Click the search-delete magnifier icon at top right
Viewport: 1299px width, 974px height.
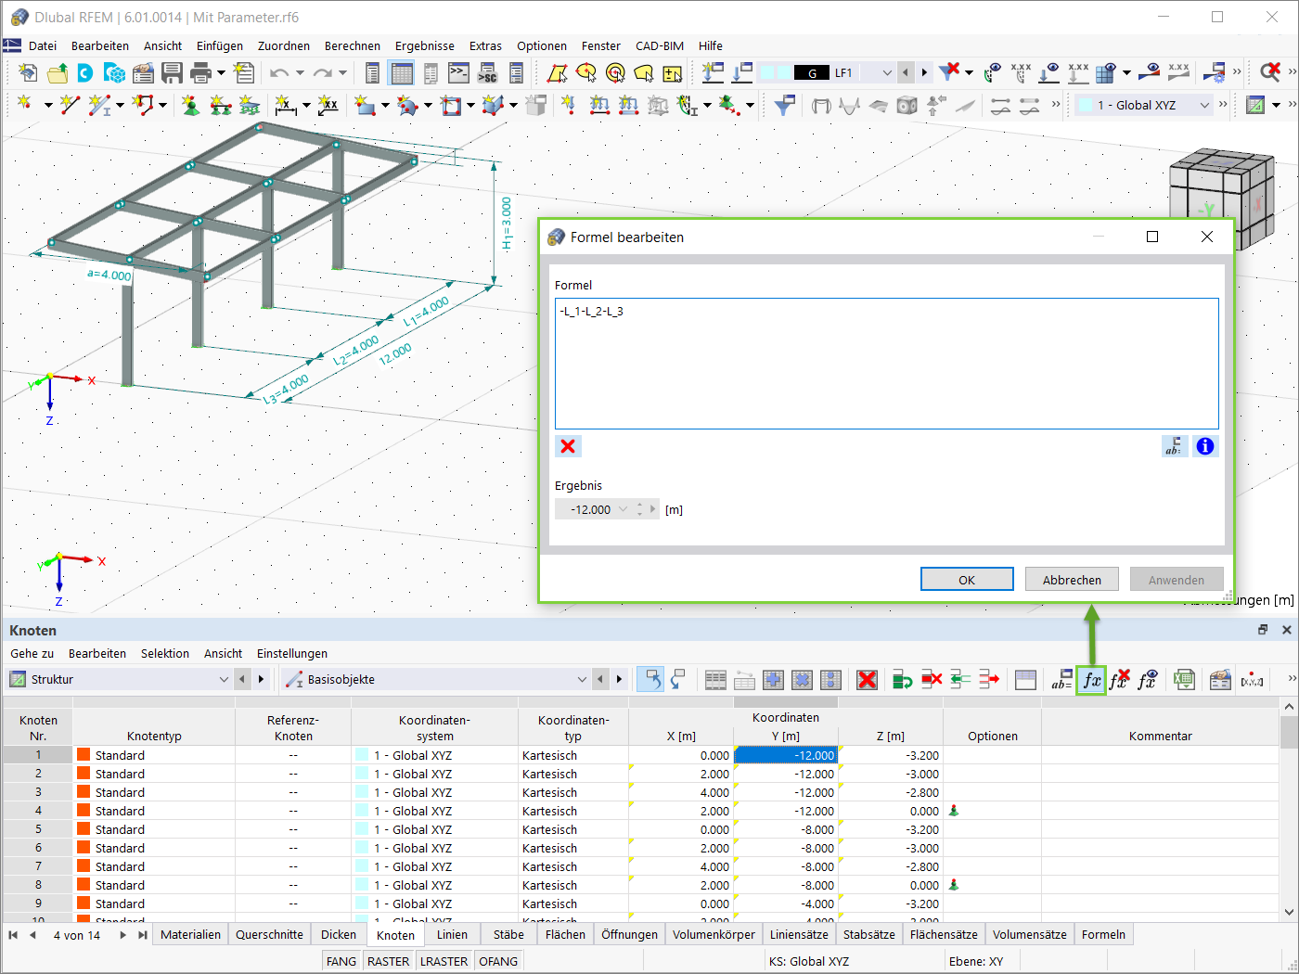pyautogui.click(x=1270, y=71)
